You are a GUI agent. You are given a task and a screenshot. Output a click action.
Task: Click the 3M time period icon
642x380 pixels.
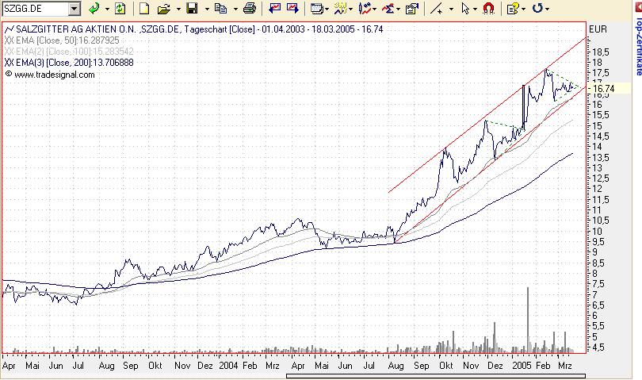tap(340, 8)
